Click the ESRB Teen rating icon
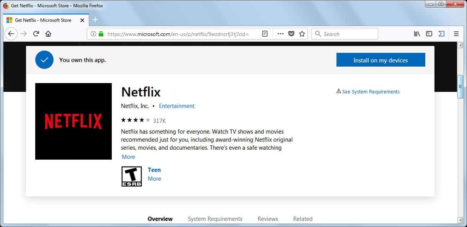Viewport: 467px width, 227px height. [x=131, y=176]
